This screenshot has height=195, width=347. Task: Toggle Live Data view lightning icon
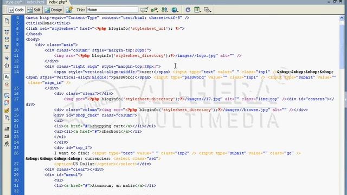[69, 10]
